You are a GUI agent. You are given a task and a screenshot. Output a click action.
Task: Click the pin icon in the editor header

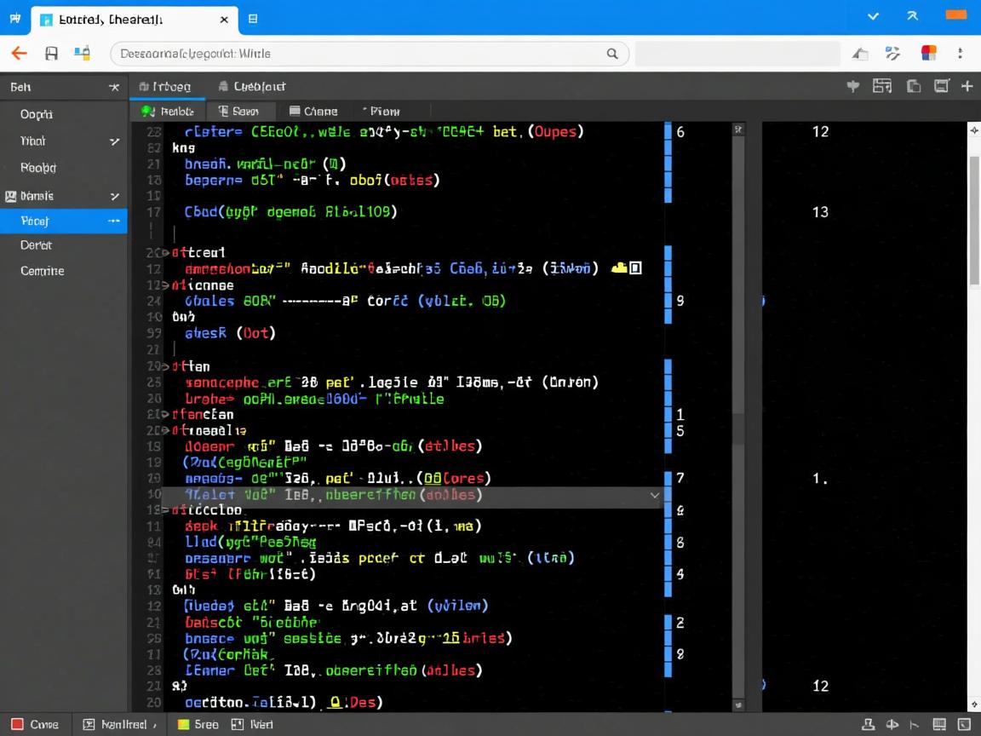pos(852,86)
